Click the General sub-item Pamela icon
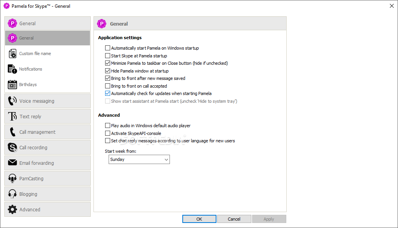The image size is (398, 228). [x=12, y=38]
